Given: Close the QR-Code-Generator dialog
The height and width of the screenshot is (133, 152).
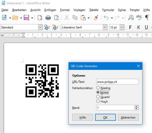Looking at the screenshot, I should coord(138,66).
